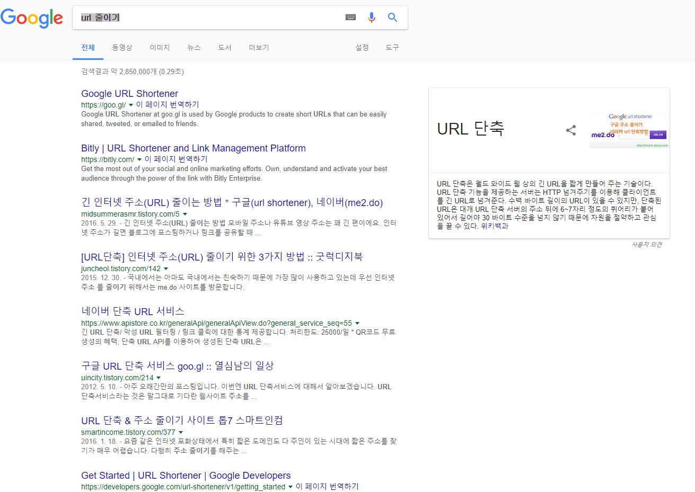
Task: Open the 도구 search tools
Action: click(x=392, y=48)
